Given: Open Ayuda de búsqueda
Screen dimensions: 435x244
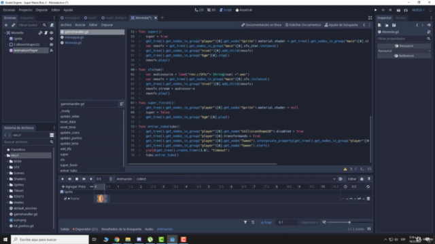Looking at the screenshot, I should pos(341,25).
